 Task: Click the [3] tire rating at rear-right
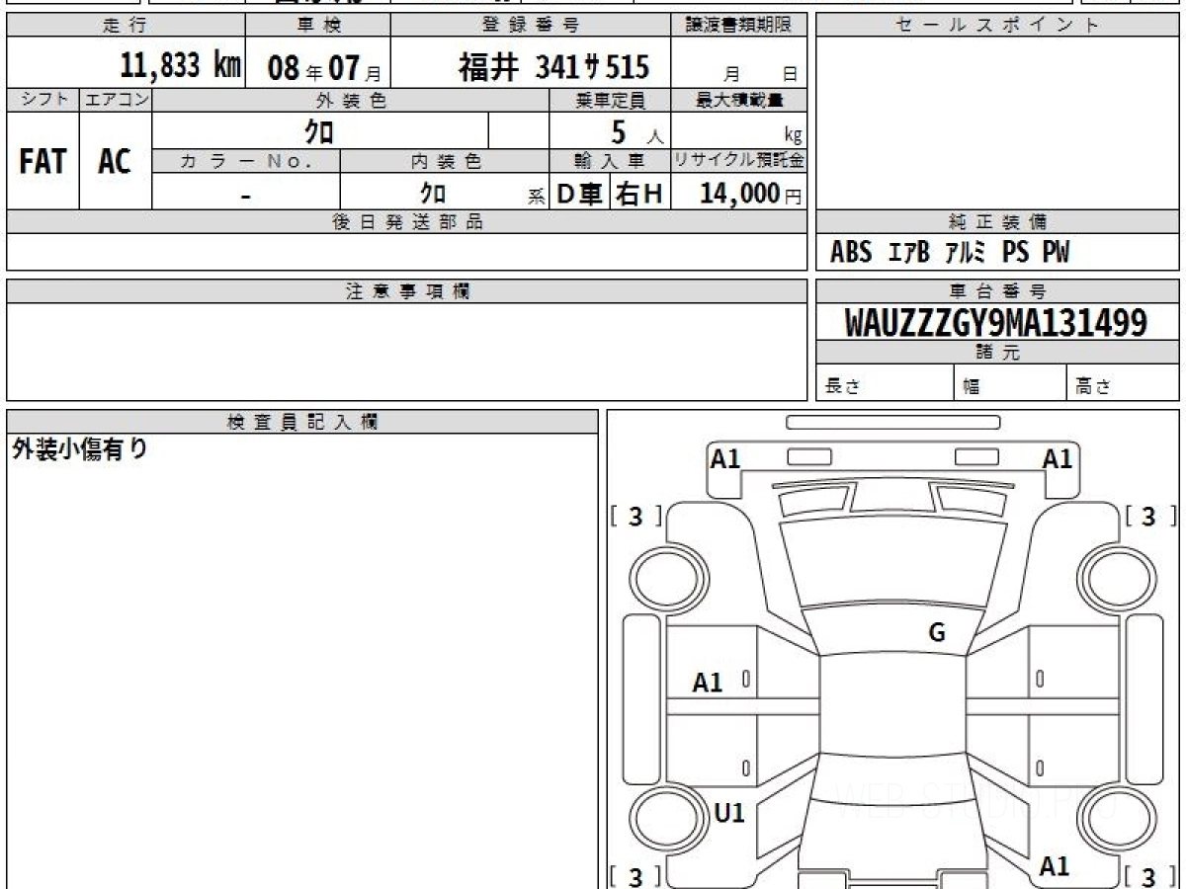(x=1149, y=876)
